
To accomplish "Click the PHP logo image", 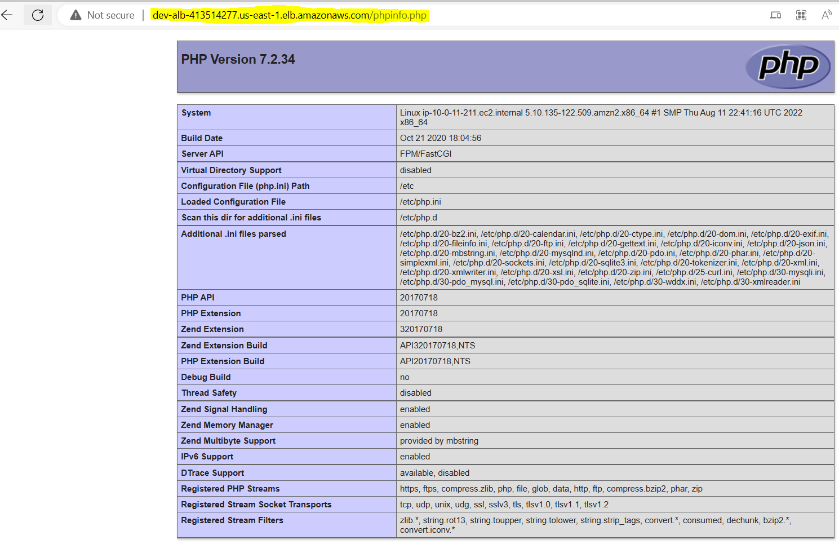I will (788, 67).
